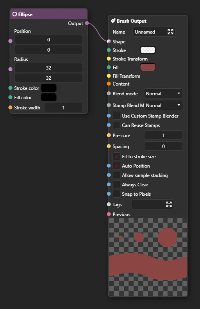200x309 pixels.
Task: Click the Stroke socket on Brush Output
Action: 109,50
